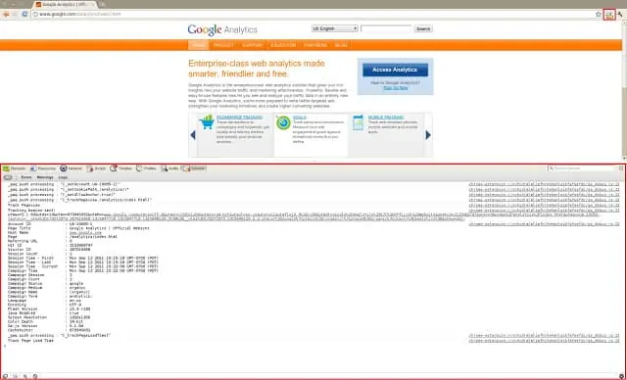
Task: Select the Console tab in DevTools
Action: [194, 168]
